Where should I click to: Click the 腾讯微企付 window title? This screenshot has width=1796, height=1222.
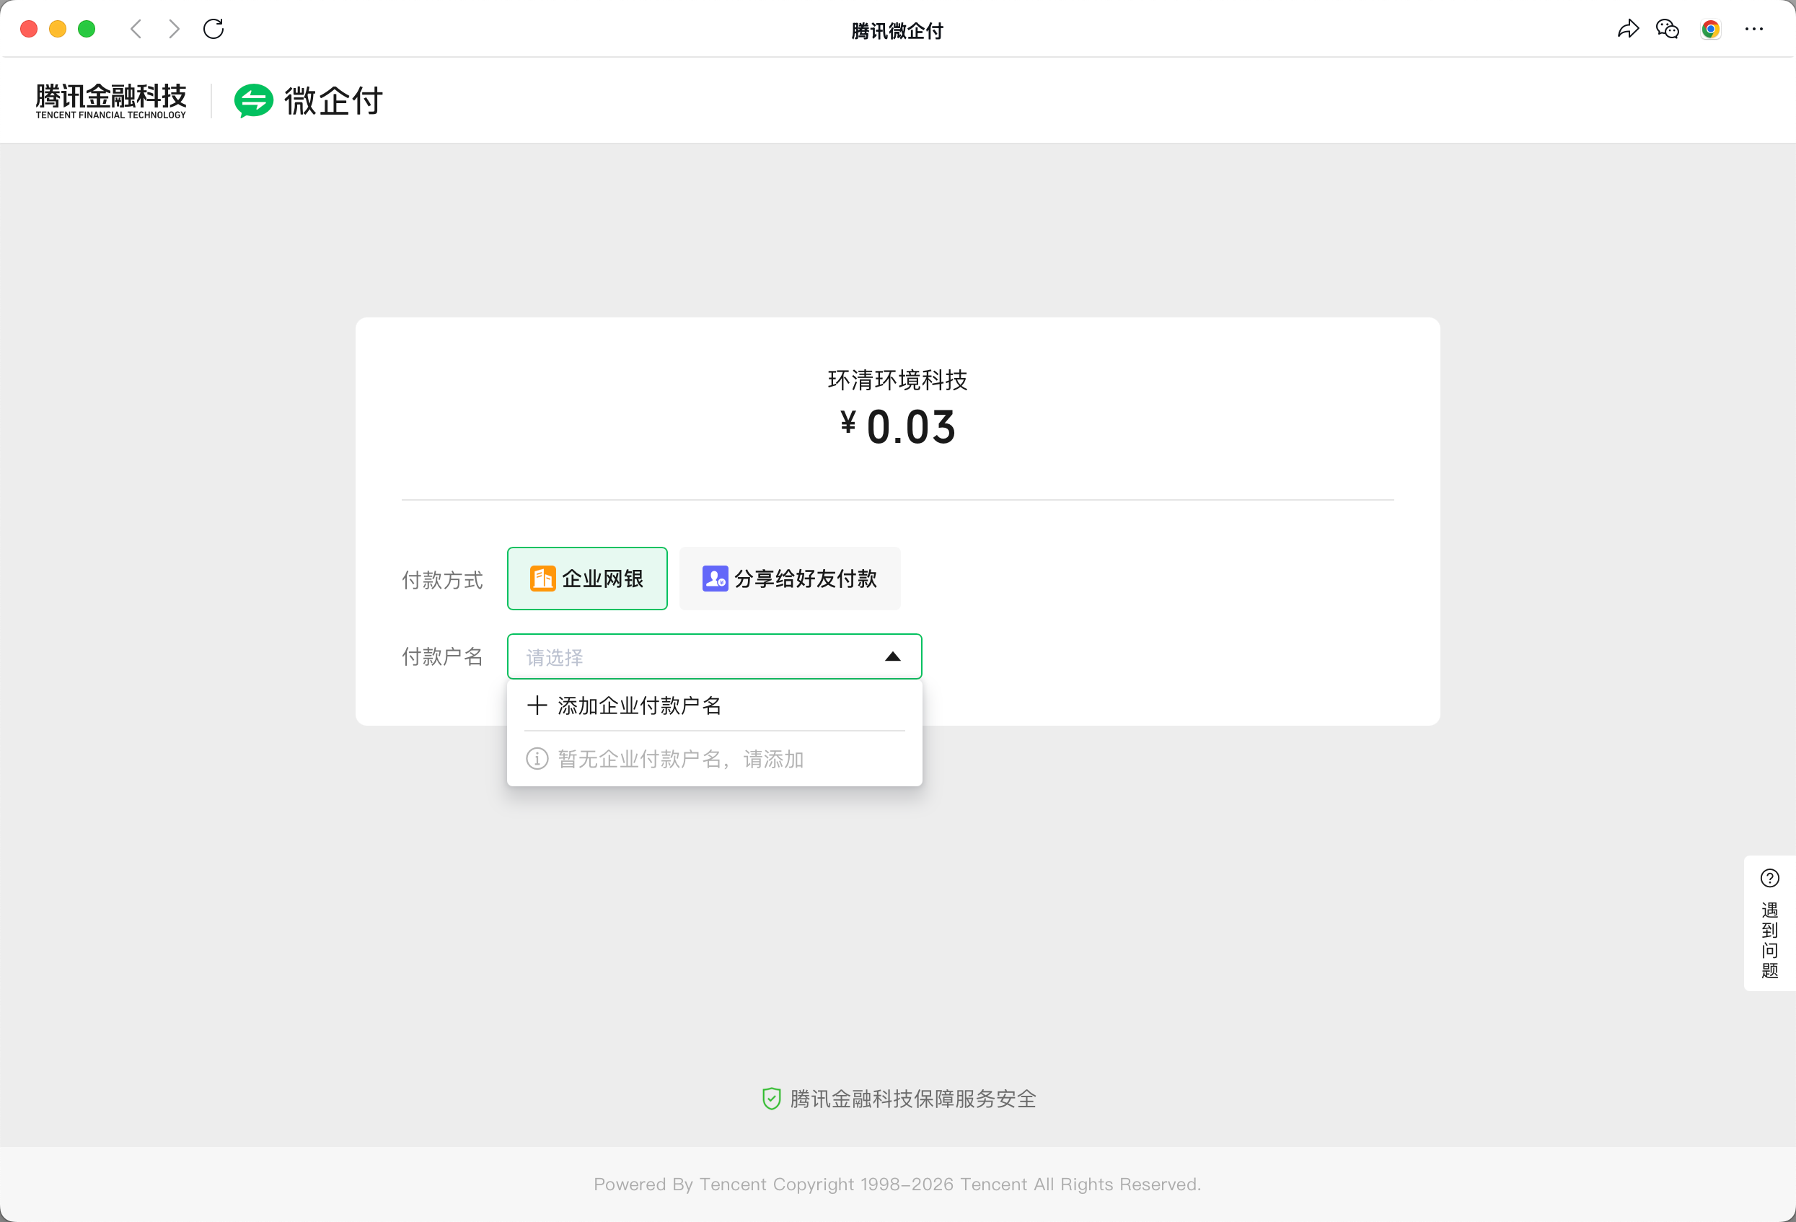pyautogui.click(x=897, y=31)
